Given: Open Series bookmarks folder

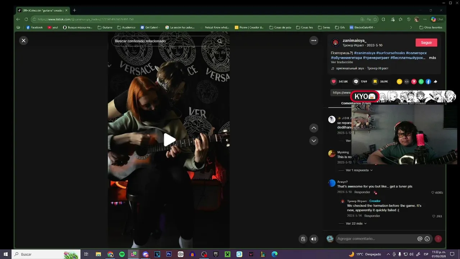Looking at the screenshot, I should (x=324, y=27).
